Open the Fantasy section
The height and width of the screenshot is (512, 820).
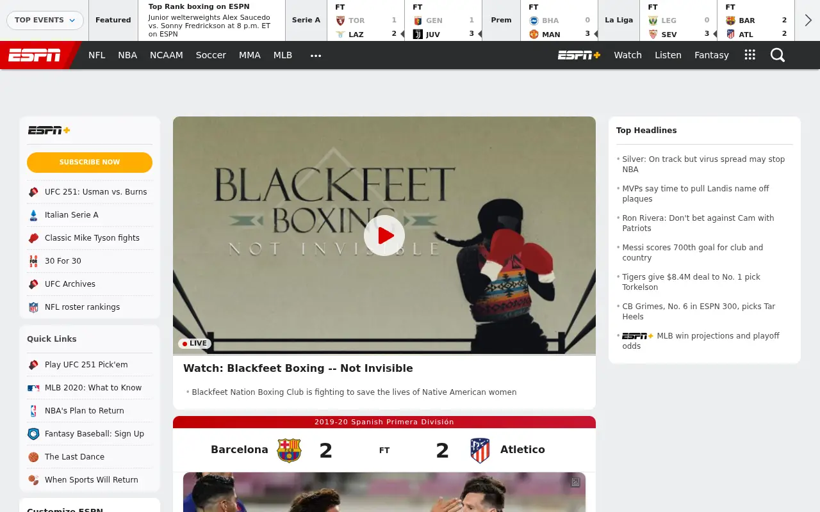712,55
